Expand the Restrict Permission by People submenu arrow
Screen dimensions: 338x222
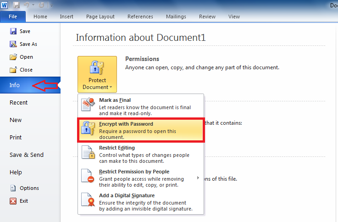[198, 178]
